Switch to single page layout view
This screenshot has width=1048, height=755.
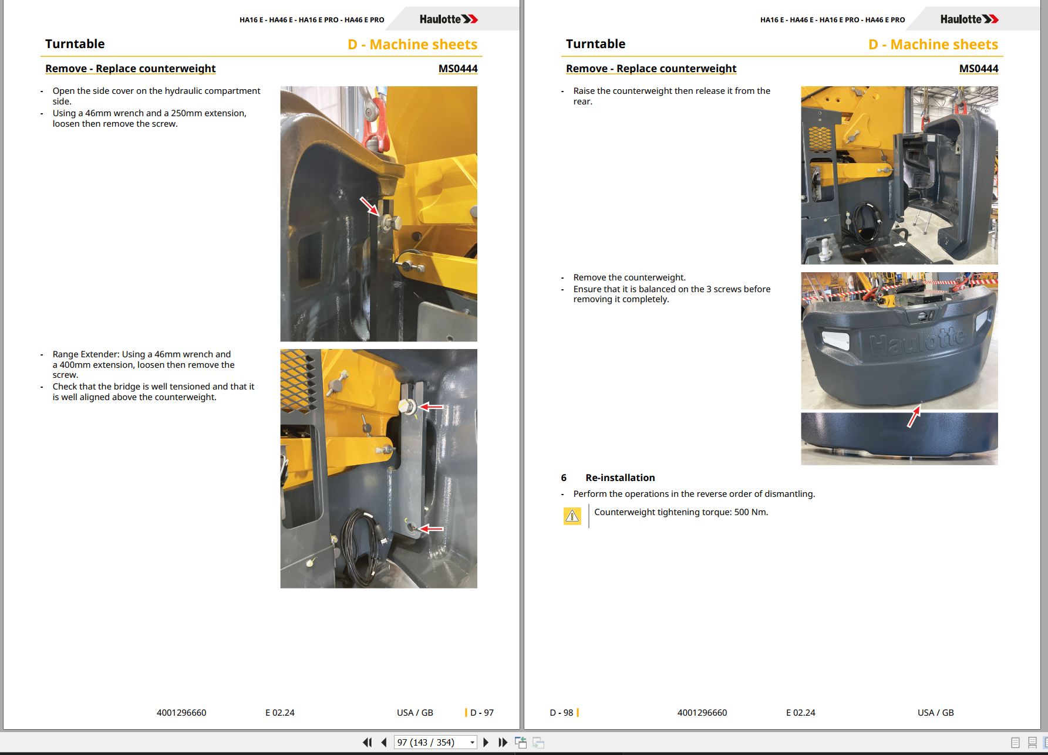tap(1015, 743)
